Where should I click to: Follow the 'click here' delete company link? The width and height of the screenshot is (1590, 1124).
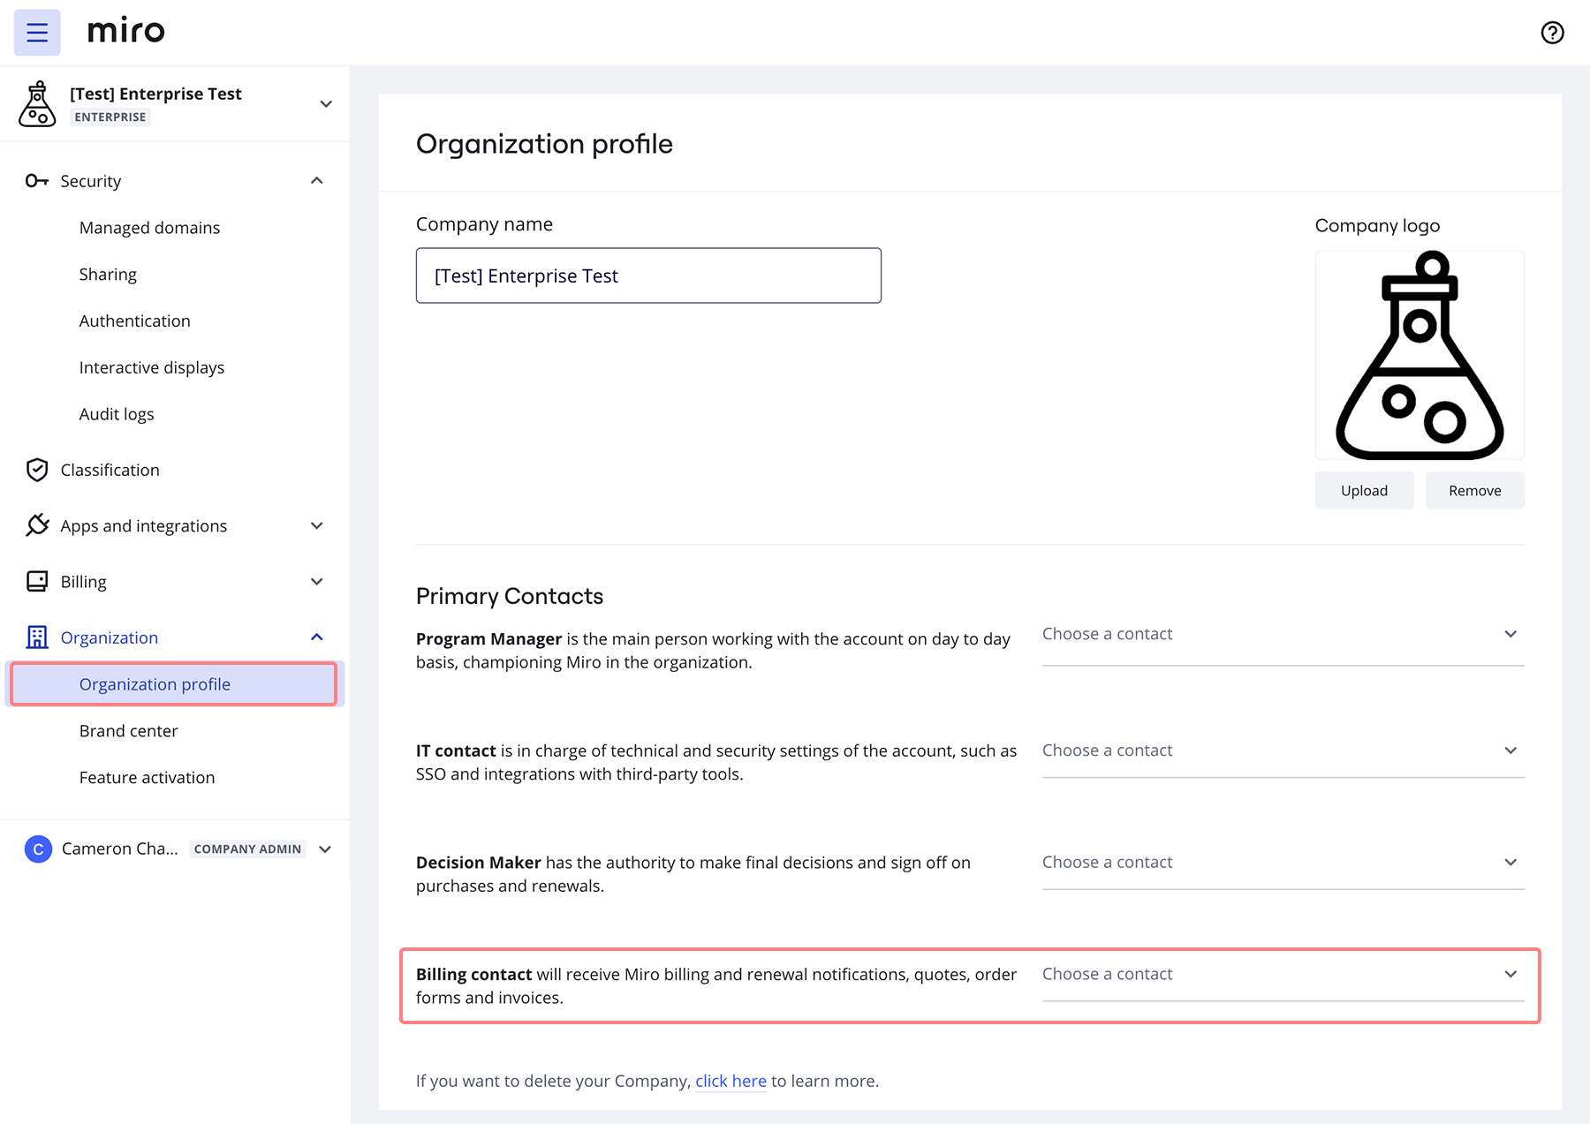pos(731,1081)
